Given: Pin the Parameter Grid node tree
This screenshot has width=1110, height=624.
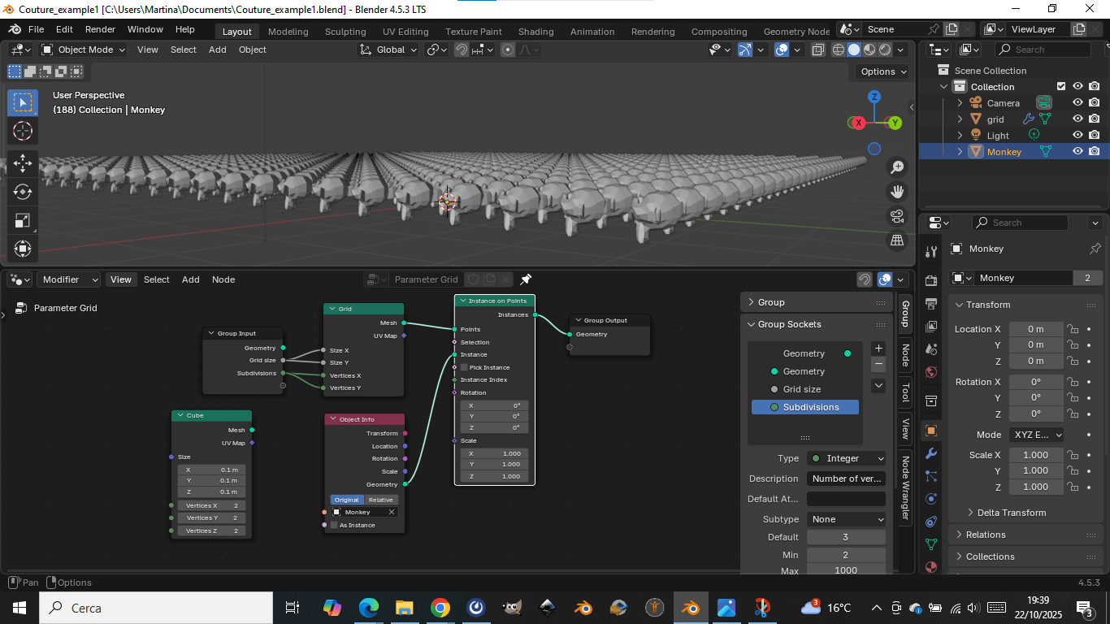Looking at the screenshot, I should tap(526, 279).
